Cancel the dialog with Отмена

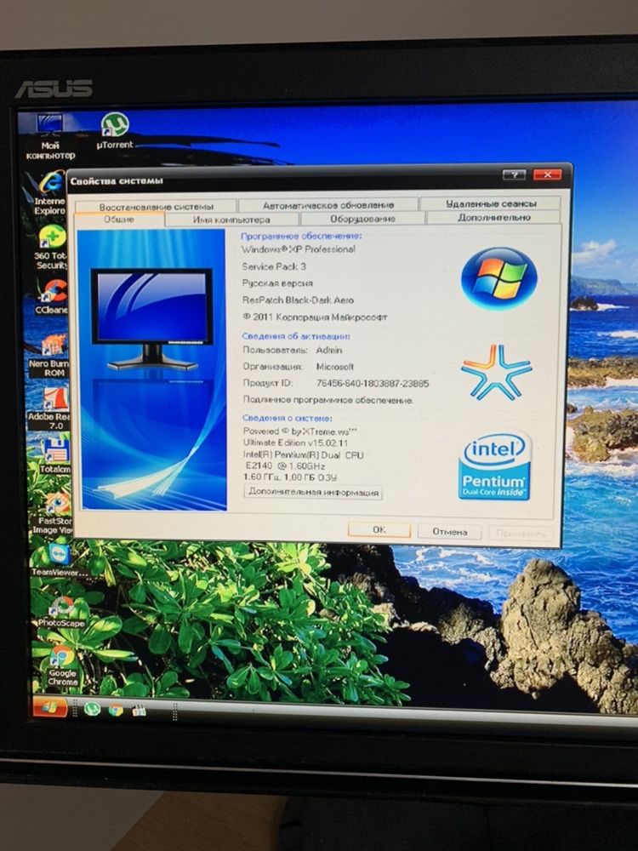[450, 531]
